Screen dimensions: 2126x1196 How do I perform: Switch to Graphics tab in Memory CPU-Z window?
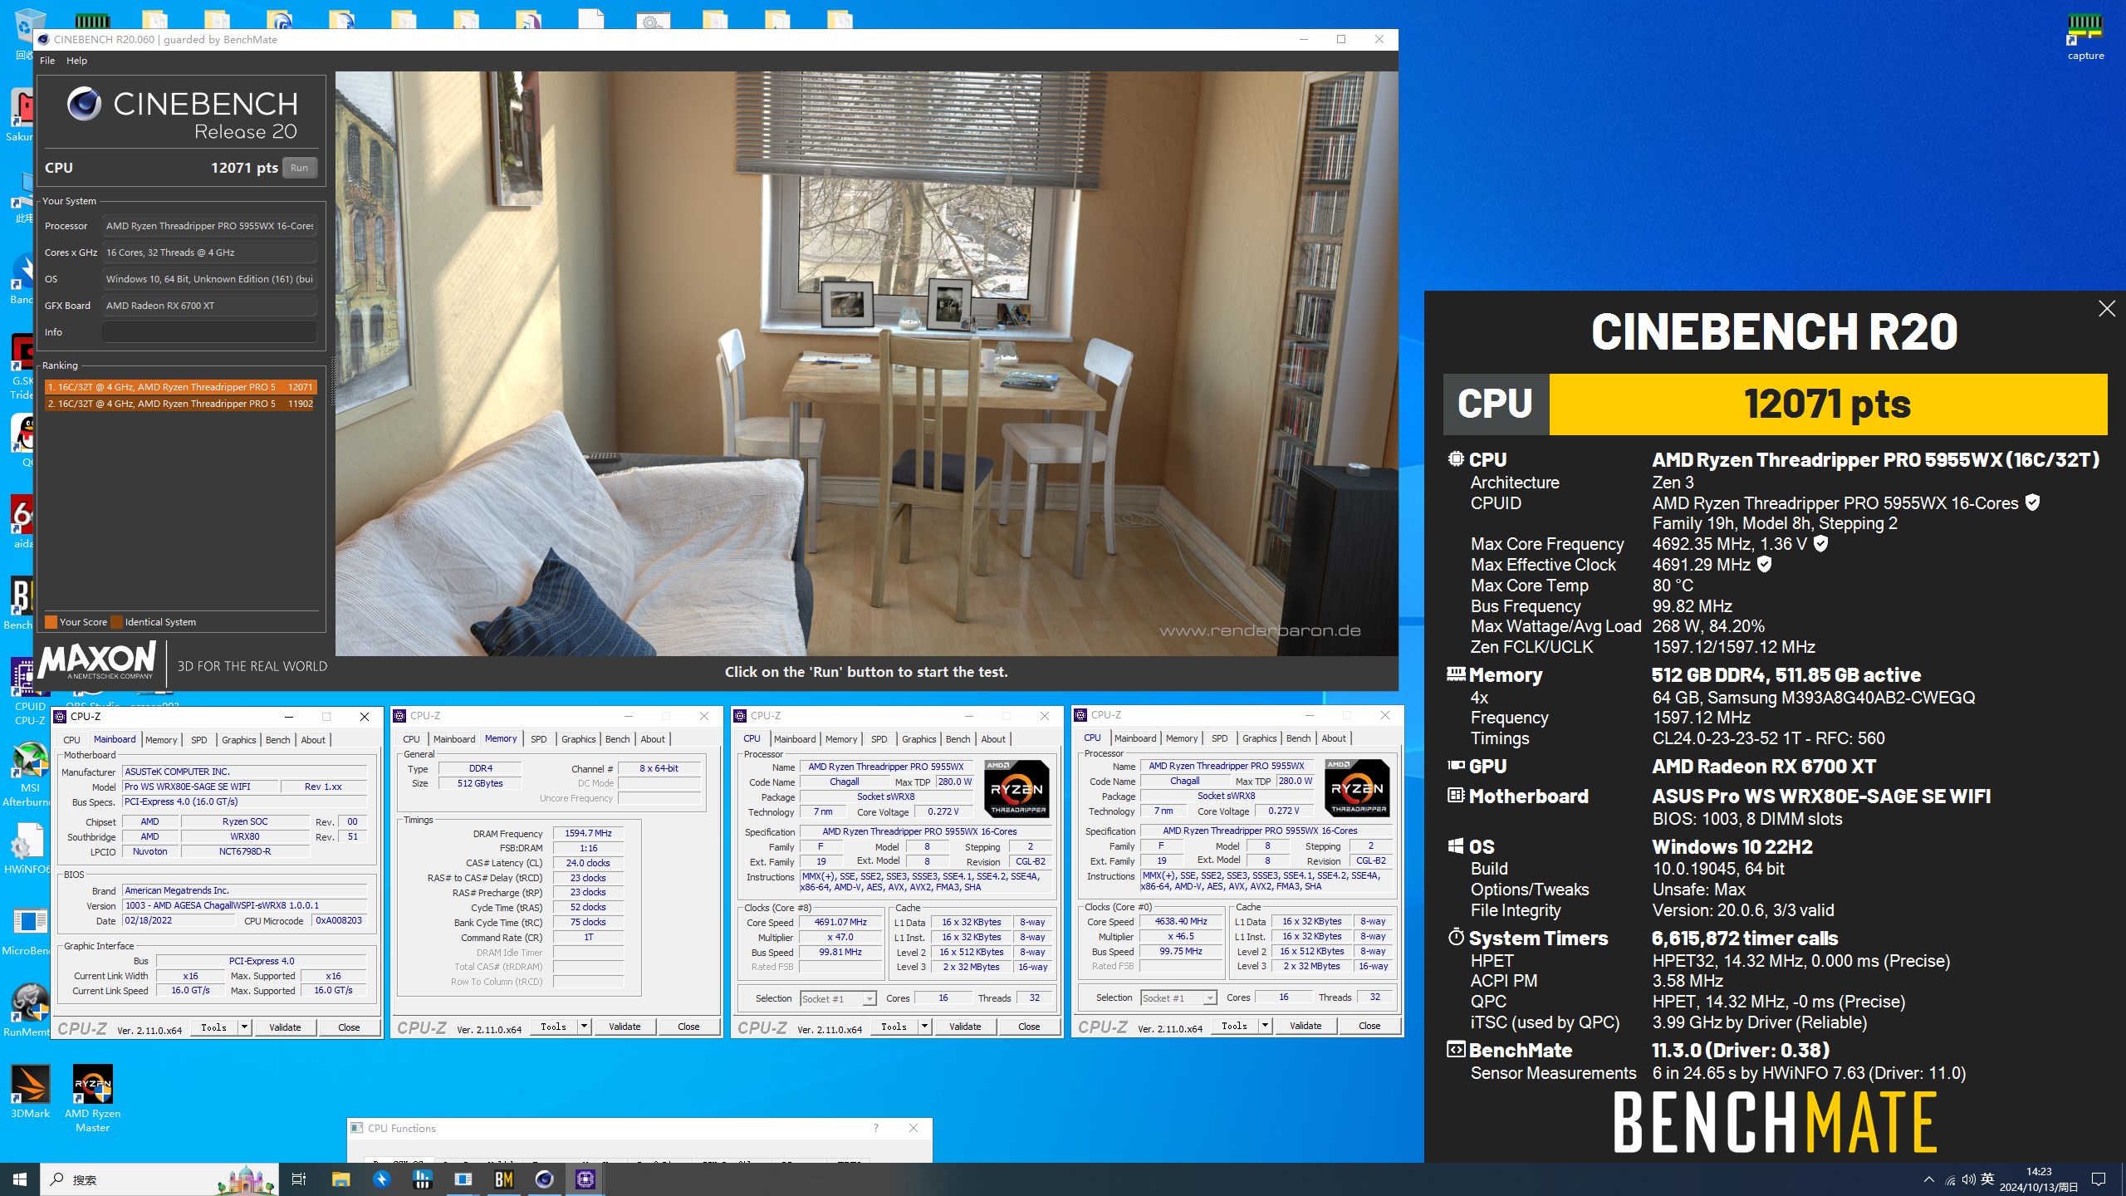pyautogui.click(x=578, y=739)
